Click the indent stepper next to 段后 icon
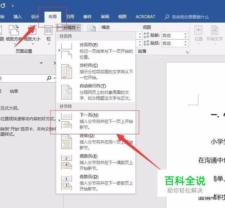The width and height of the screenshot is (225, 208). pyautogui.click(x=140, y=43)
